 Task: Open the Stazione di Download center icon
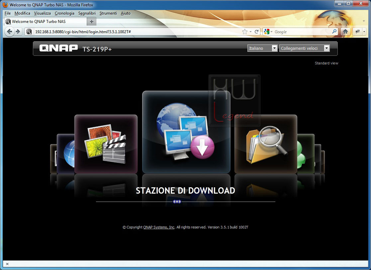(186, 132)
